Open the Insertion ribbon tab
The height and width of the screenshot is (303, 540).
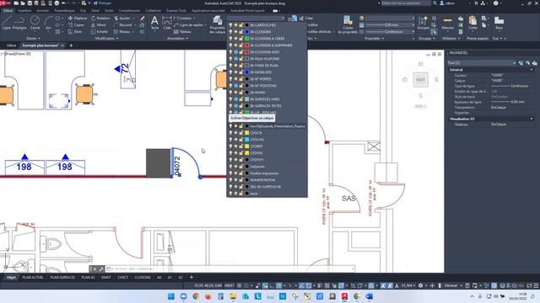24,11
